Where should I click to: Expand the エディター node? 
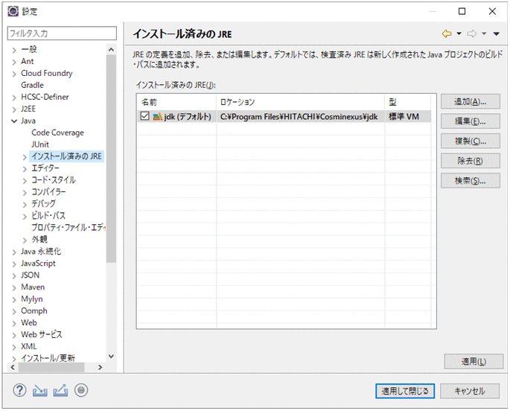click(25, 169)
